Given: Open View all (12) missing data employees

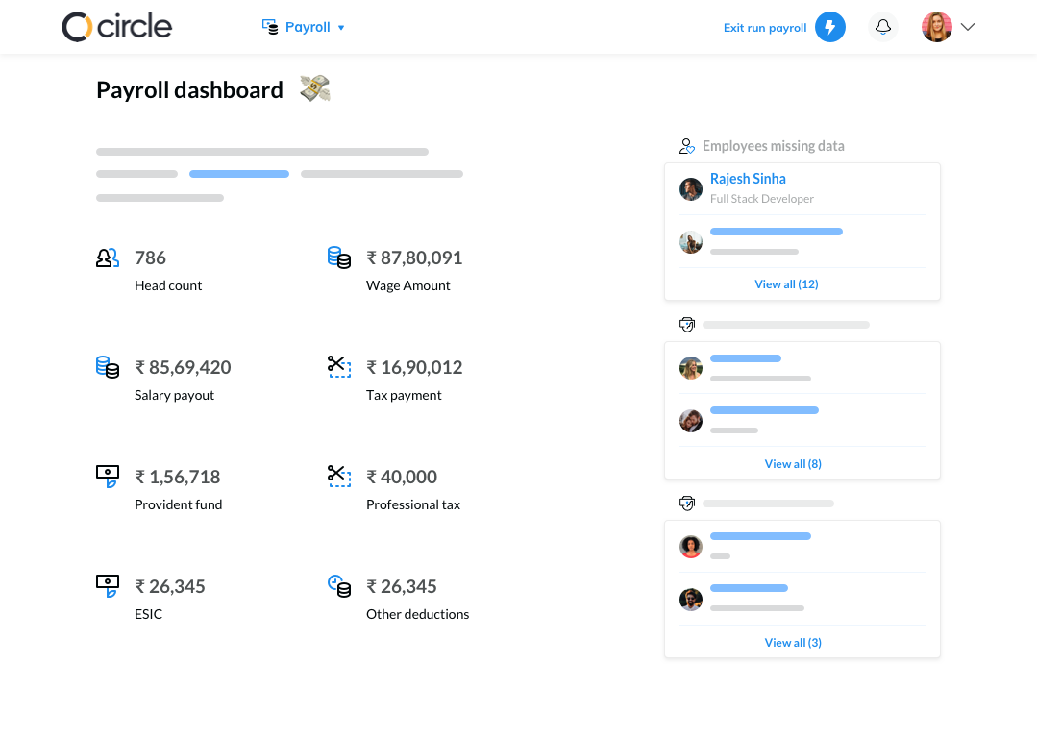Looking at the screenshot, I should point(786,284).
